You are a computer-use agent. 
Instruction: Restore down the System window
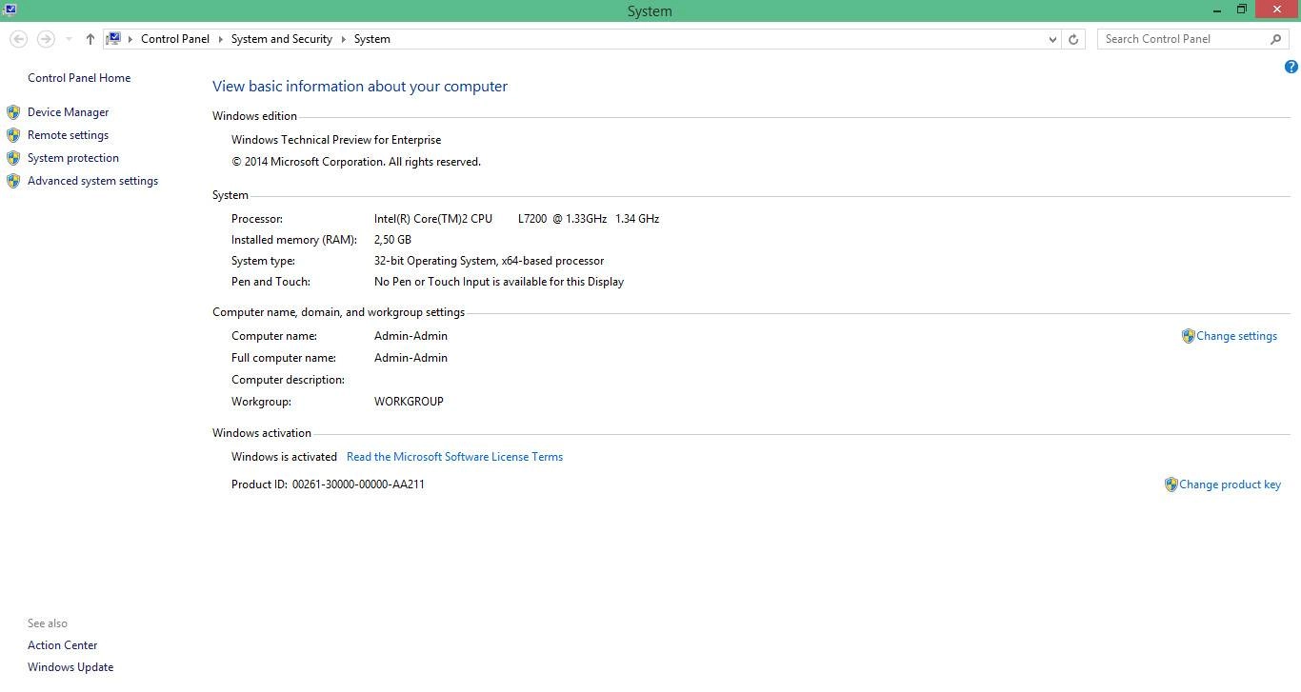point(1242,10)
